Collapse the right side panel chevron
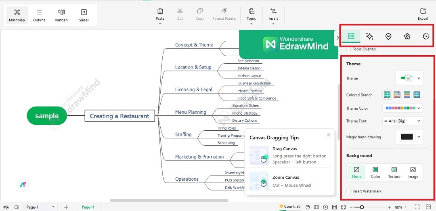The width and height of the screenshot is (436, 211). (x=337, y=38)
